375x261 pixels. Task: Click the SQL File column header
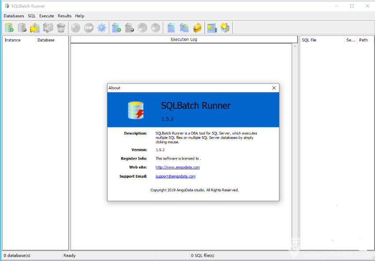322,40
